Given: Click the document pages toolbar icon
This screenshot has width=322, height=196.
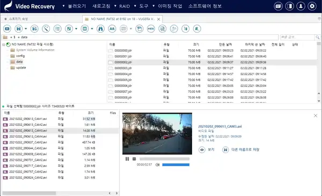Looking at the screenshot, I should pyautogui.click(x=163, y=29).
